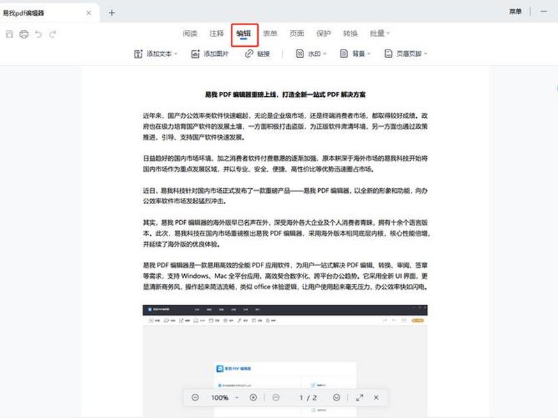
Task: Switch to the 阅读 tab
Action: click(190, 33)
